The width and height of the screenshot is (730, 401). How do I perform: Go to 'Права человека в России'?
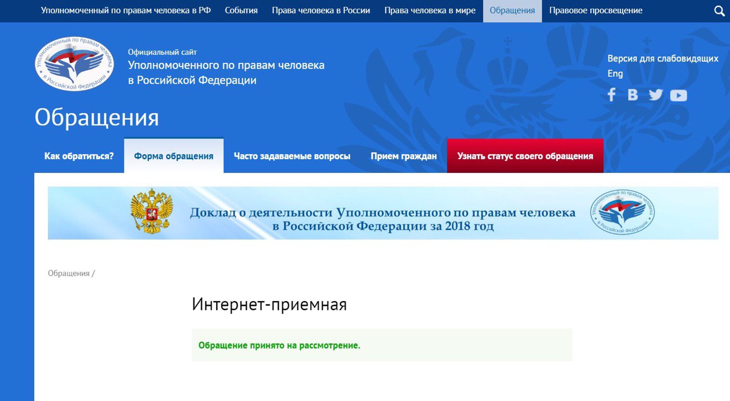[321, 11]
